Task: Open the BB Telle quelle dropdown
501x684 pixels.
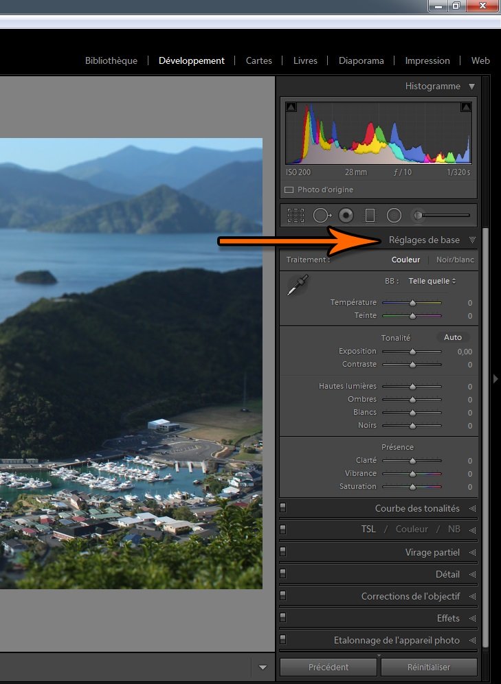Action: pyautogui.click(x=432, y=281)
